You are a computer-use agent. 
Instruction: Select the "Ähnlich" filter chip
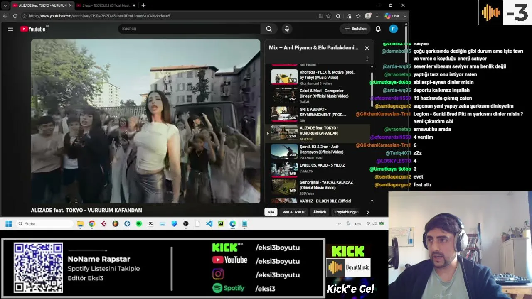point(320,212)
